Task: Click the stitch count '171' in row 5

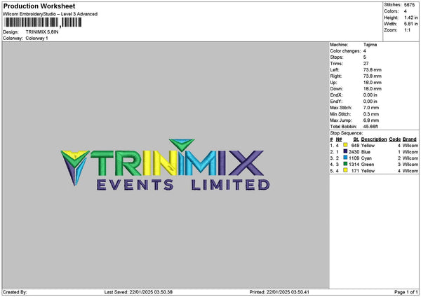Action: [x=355, y=171]
